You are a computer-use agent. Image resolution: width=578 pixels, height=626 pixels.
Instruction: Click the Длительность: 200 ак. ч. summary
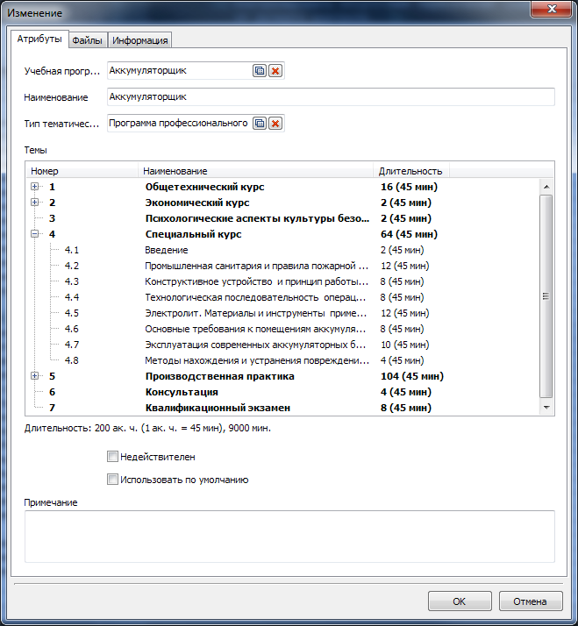point(147,429)
